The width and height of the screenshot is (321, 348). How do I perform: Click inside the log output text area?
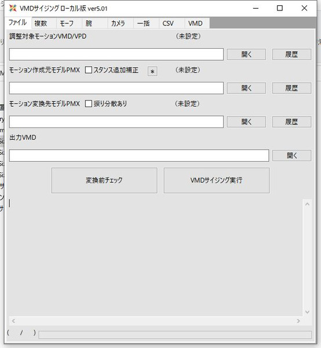[156, 258]
